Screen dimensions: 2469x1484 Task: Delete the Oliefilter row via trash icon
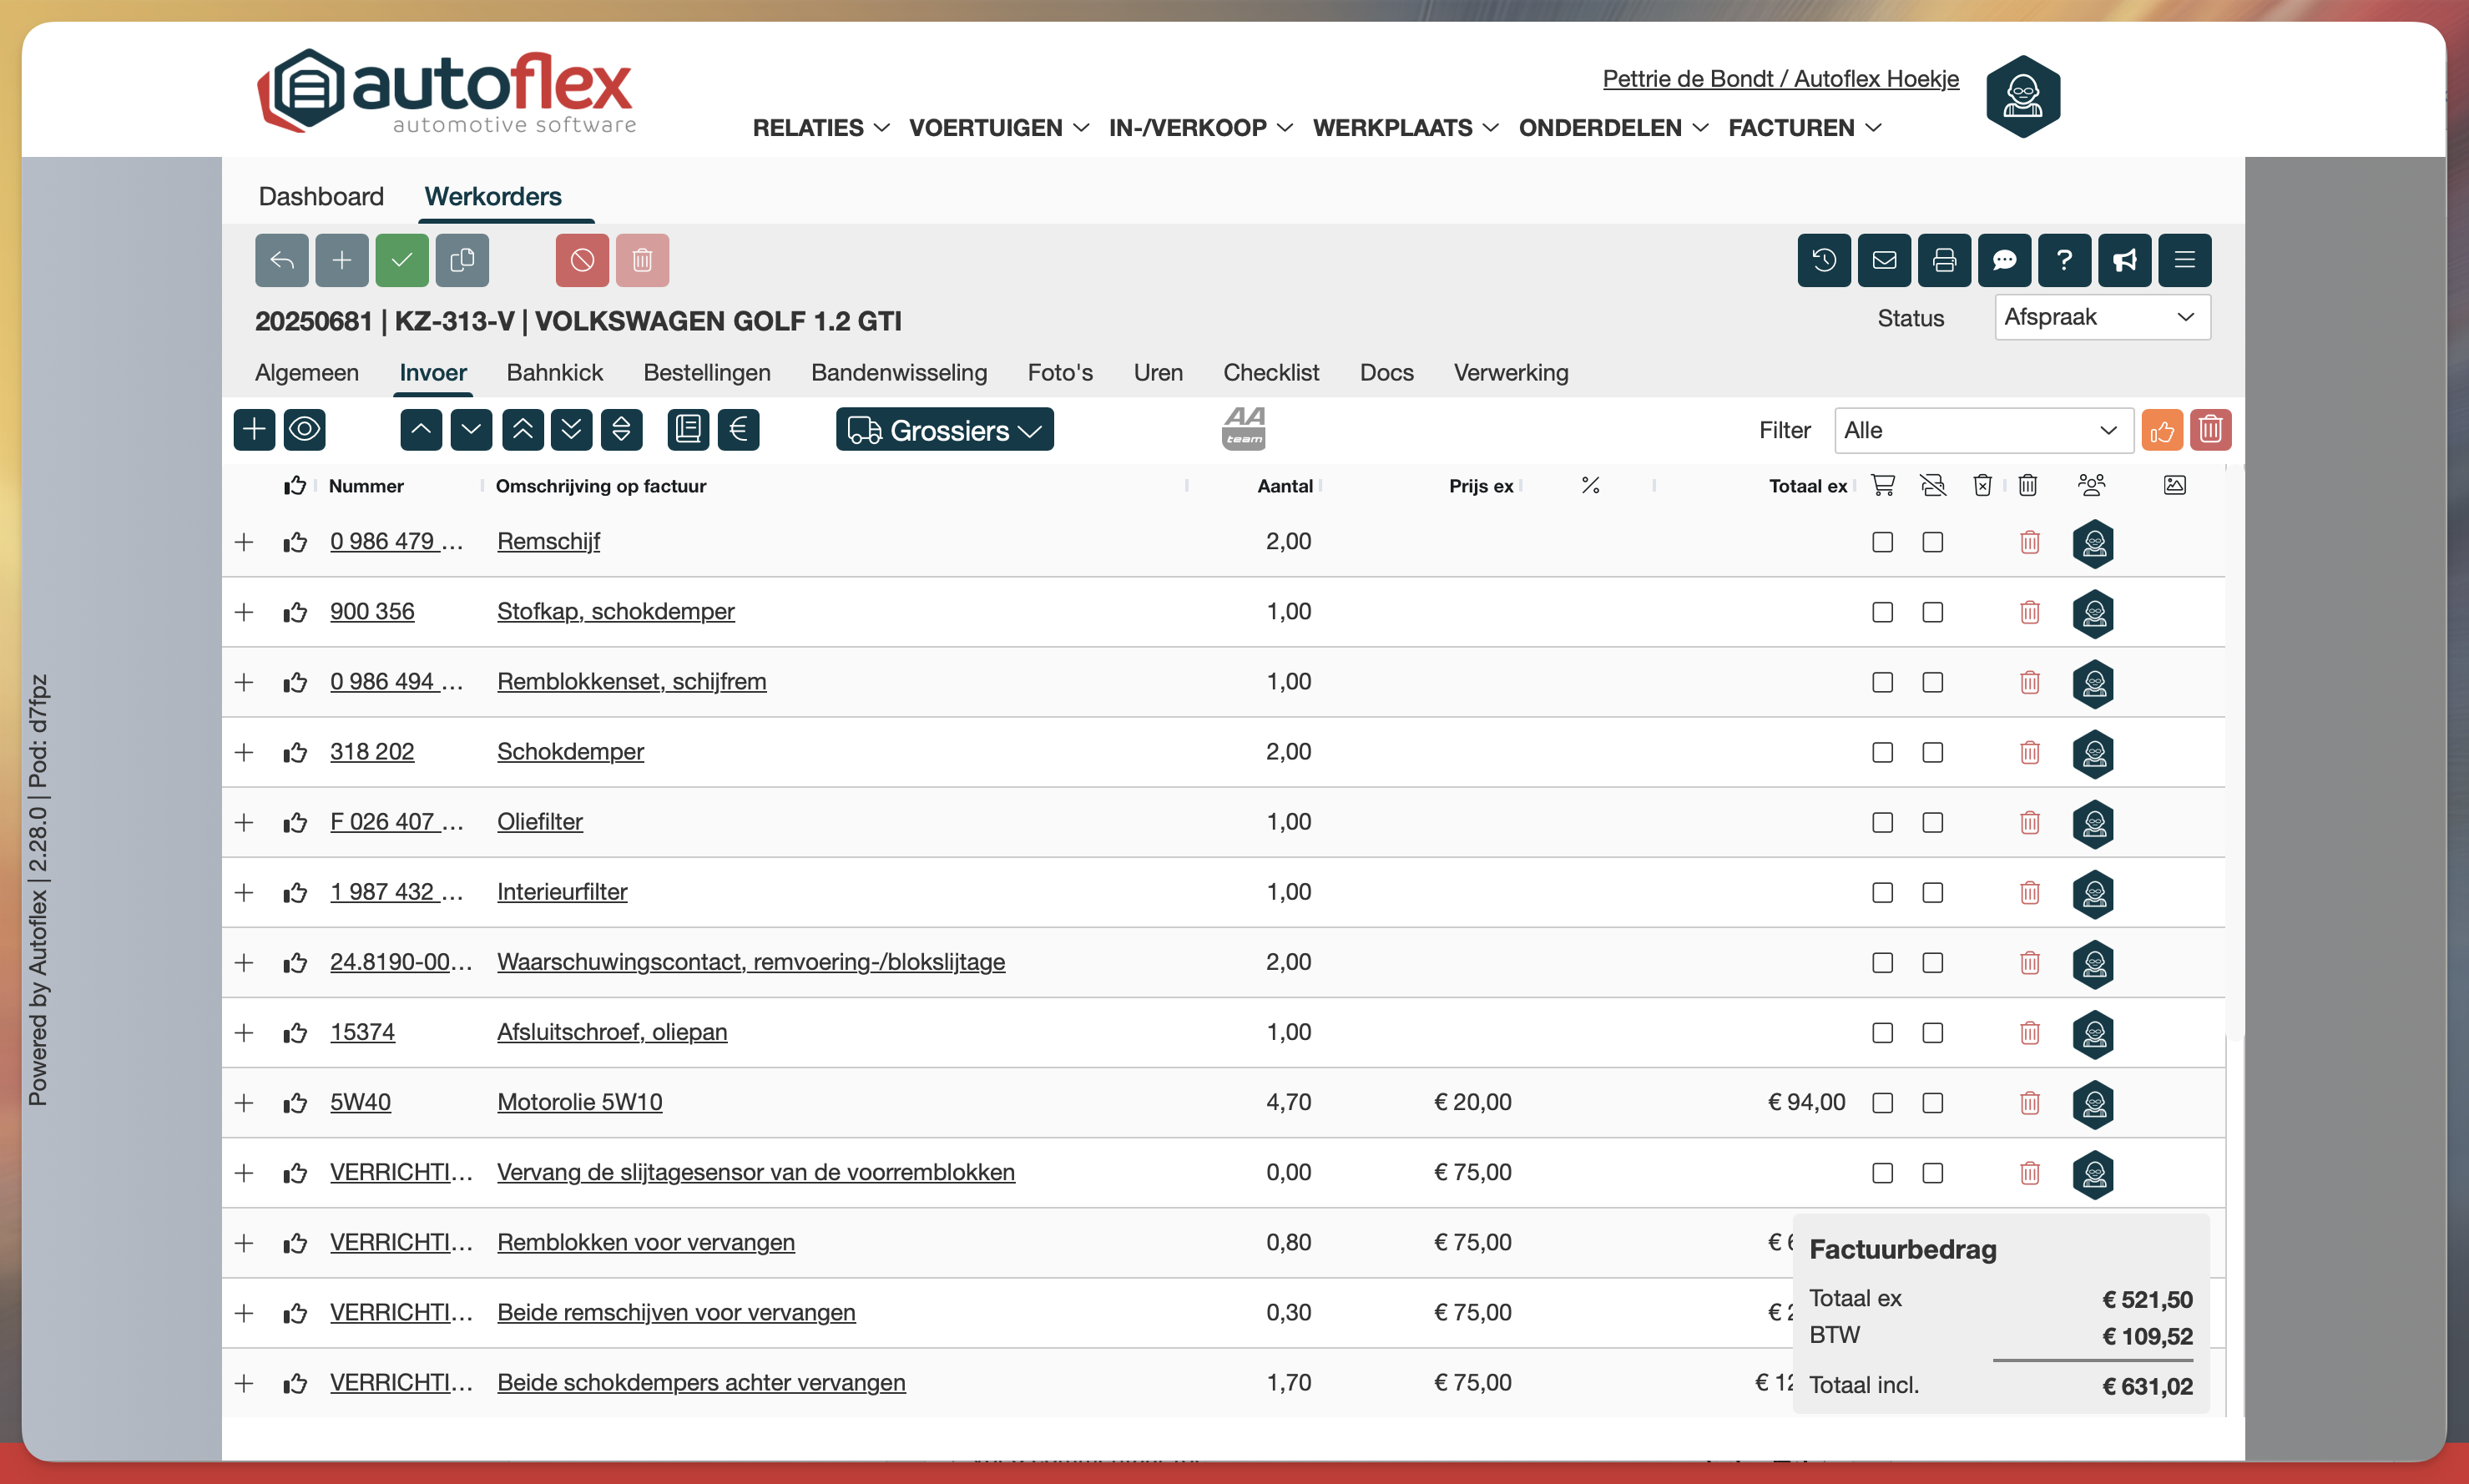pos(2029,822)
